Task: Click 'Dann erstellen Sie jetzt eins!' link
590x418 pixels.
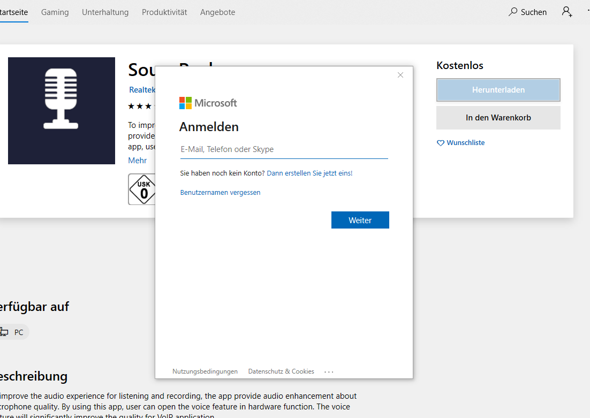Action: coord(309,173)
